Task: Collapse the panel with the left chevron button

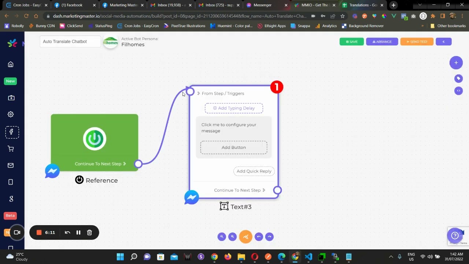Action: click(x=443, y=42)
